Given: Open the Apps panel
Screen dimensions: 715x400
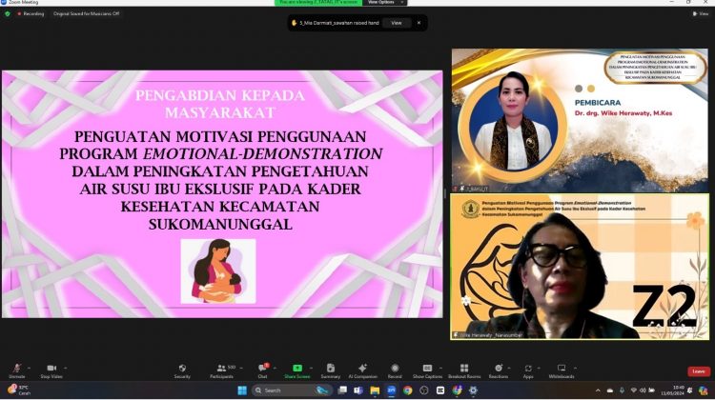Looking at the screenshot, I should click(528, 370).
